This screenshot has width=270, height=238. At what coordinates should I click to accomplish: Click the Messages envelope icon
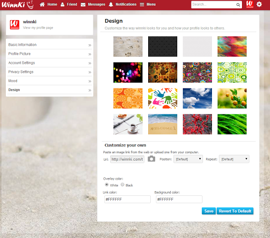[x=83, y=5]
